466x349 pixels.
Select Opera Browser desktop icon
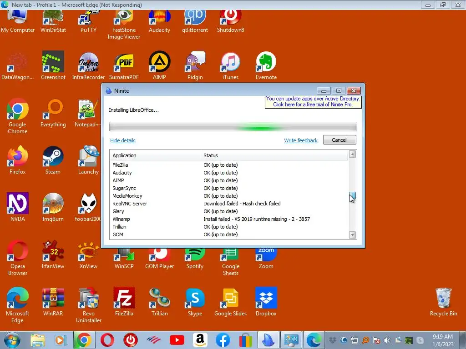(x=18, y=258)
